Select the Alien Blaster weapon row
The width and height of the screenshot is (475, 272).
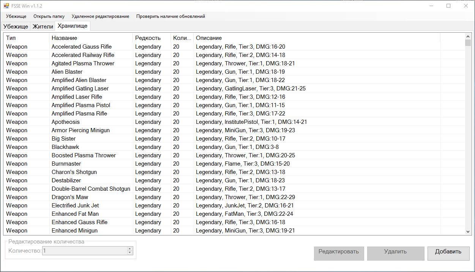click(x=67, y=72)
